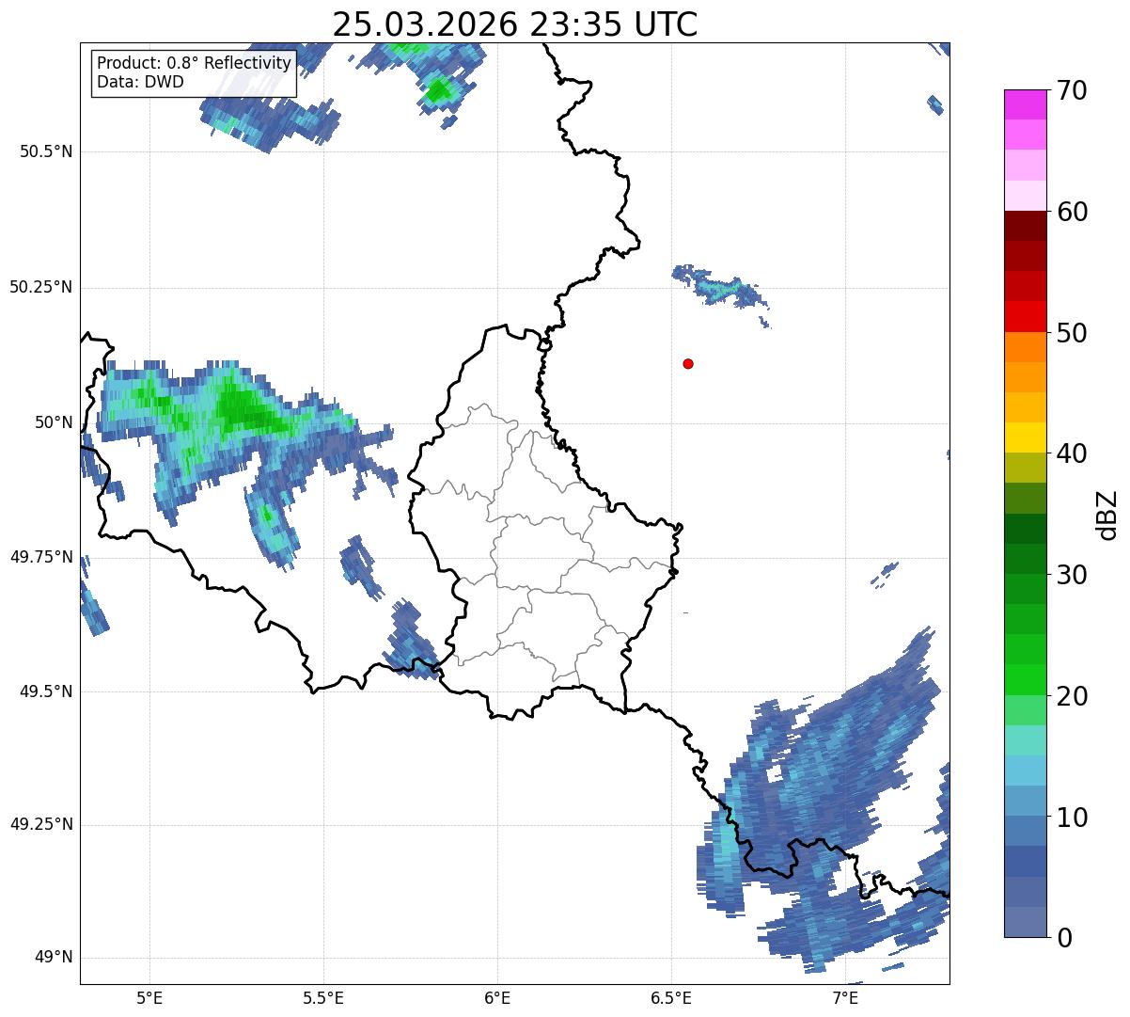Click the 49.25°N latitude label
Screen dimensions: 1130x1017
click(41, 824)
